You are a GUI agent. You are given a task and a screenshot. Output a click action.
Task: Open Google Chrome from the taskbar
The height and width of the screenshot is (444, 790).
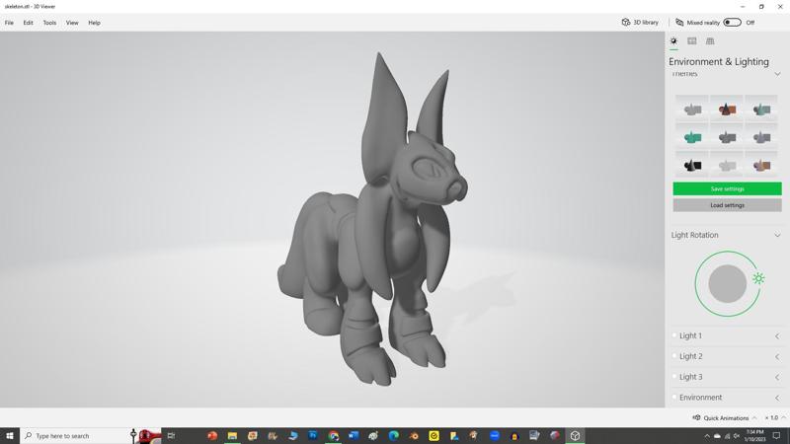click(333, 435)
